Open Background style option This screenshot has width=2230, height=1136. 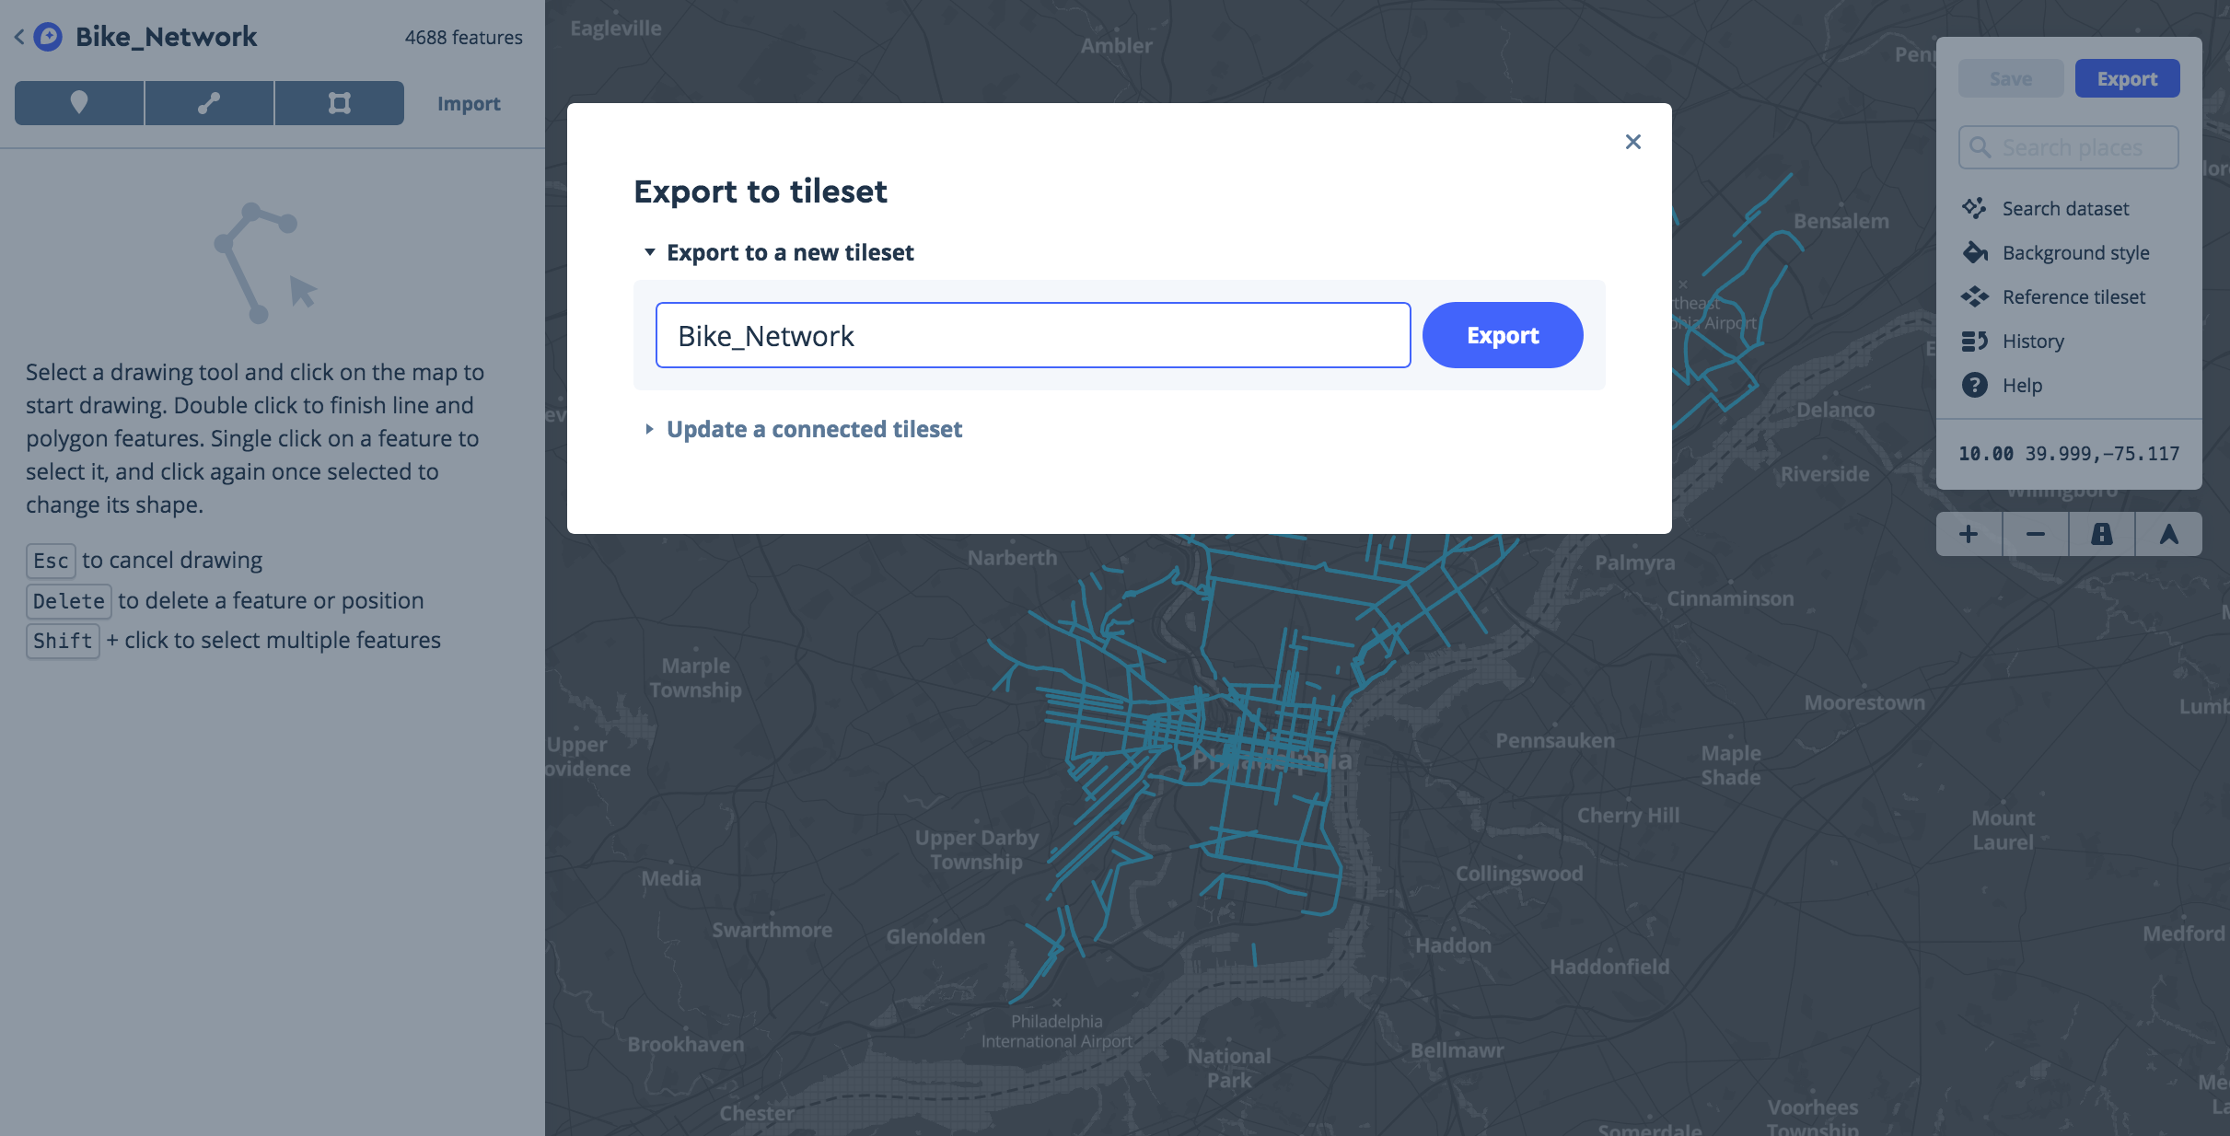coord(2074,253)
